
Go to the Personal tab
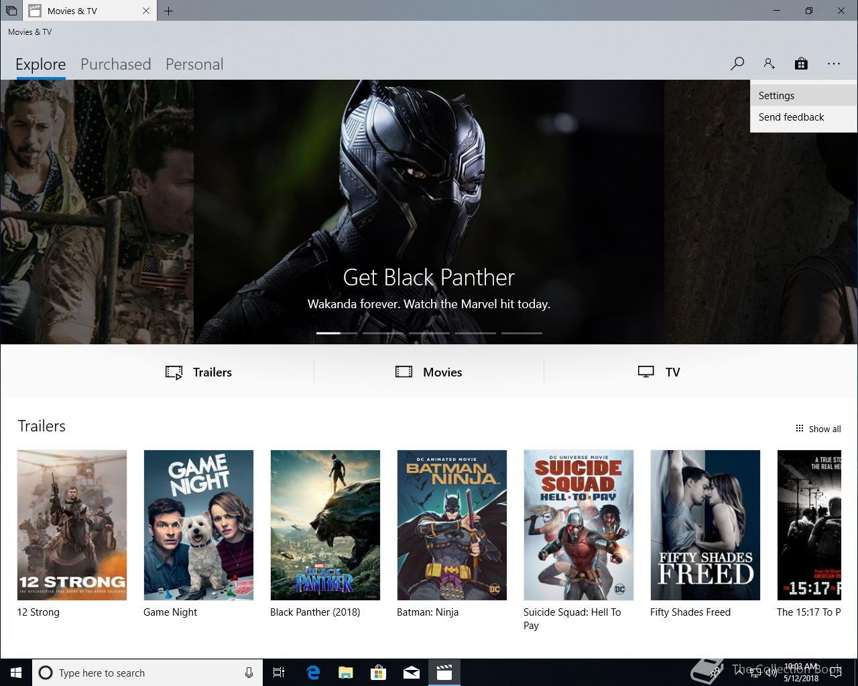[194, 64]
